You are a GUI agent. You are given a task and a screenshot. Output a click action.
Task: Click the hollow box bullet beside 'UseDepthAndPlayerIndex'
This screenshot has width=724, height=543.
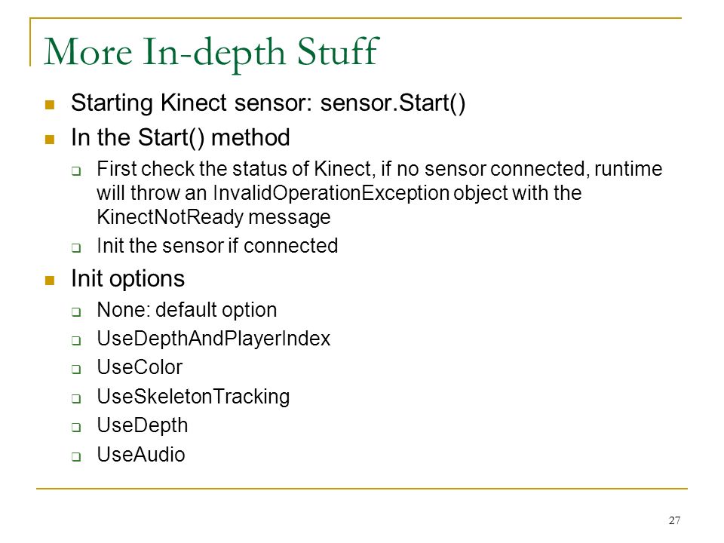(76, 341)
